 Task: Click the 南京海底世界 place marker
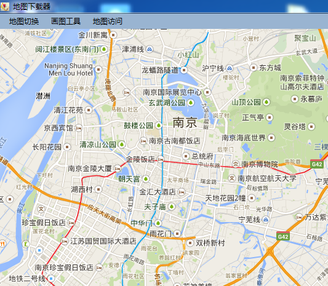[x=271, y=138]
